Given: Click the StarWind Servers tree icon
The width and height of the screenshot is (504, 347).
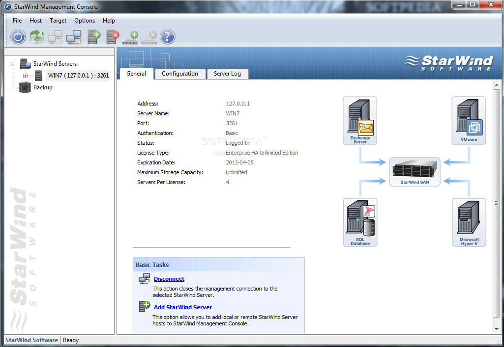Looking at the screenshot, I should [x=26, y=63].
